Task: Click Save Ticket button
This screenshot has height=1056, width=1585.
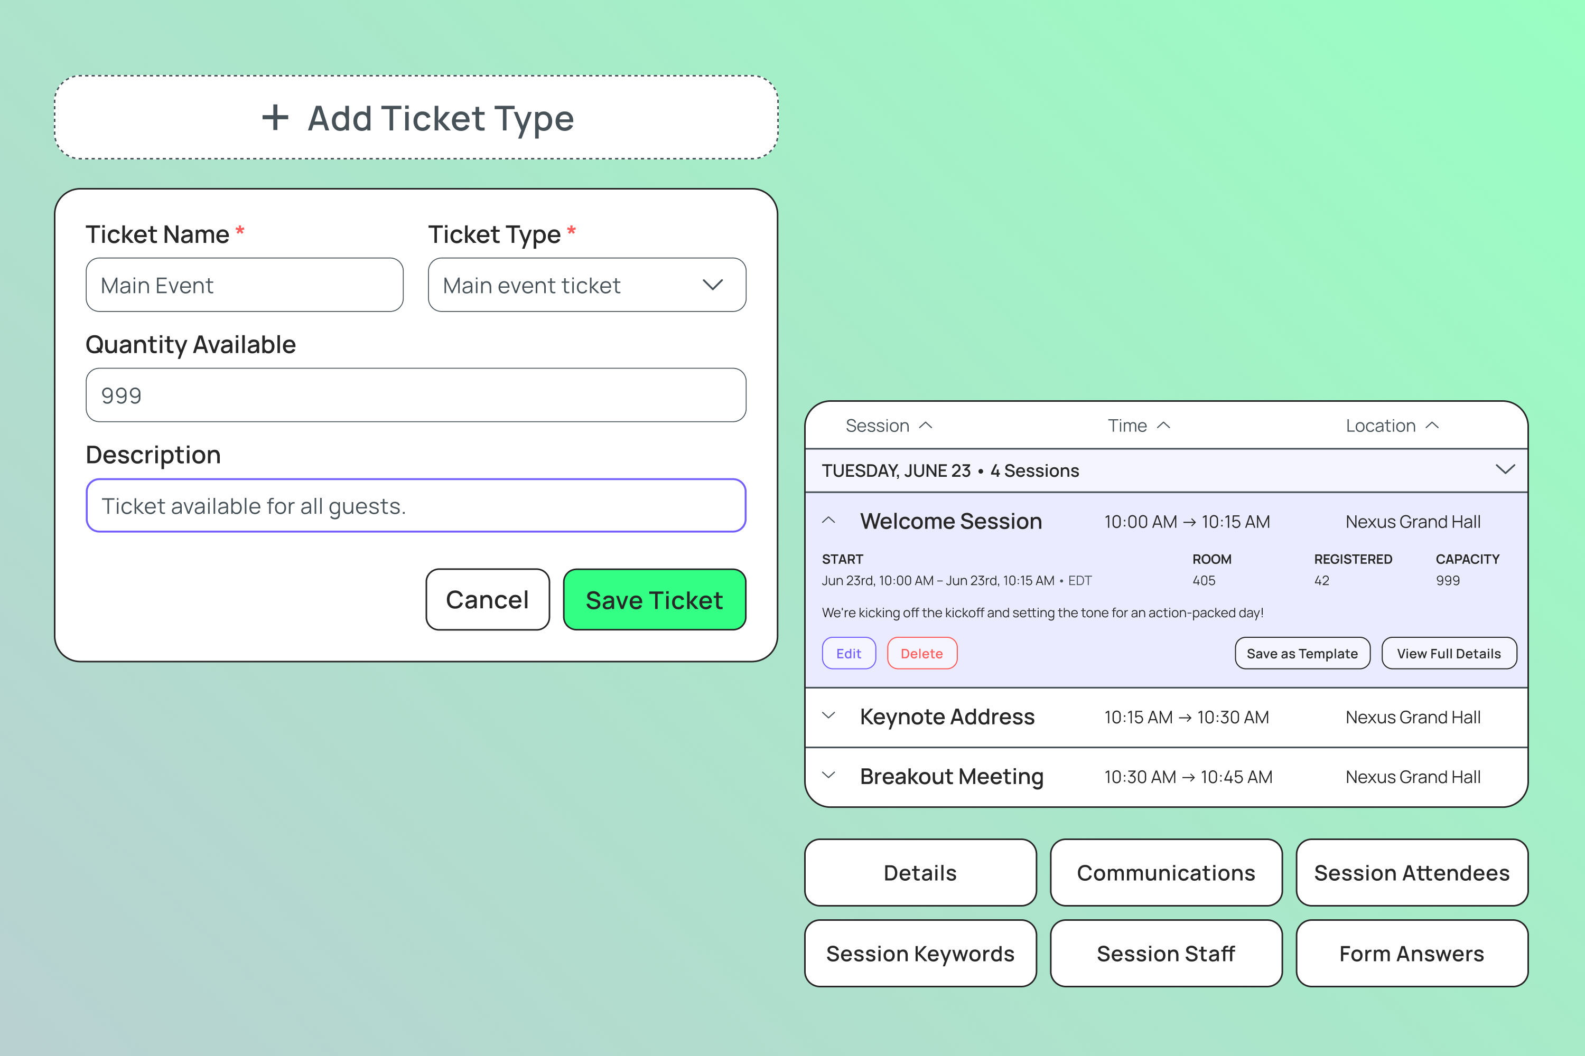Action: click(655, 599)
